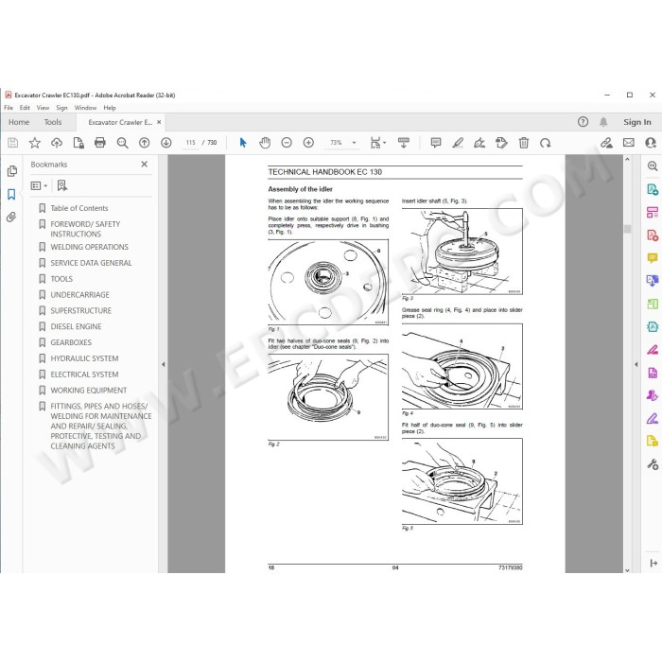The image size is (662, 662).
Task: Jump to WELDING OPERATIONS bookmark
Action: pos(90,247)
